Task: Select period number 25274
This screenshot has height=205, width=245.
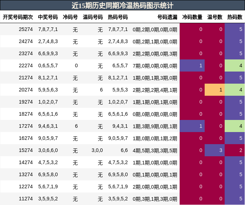Action: (x=26, y=29)
